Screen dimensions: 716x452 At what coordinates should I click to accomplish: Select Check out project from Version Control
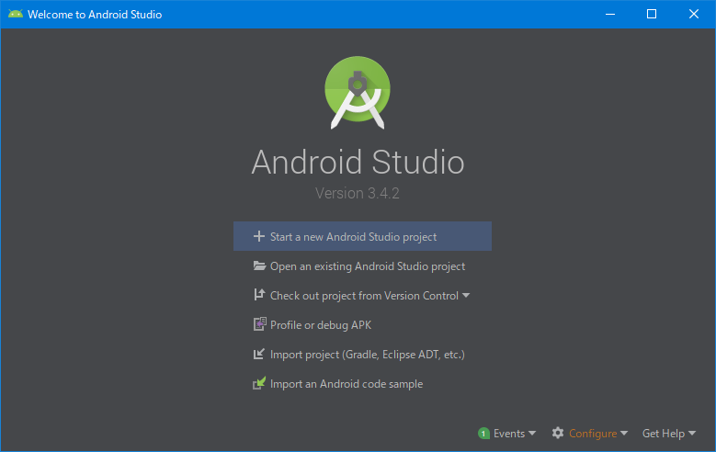pos(364,296)
